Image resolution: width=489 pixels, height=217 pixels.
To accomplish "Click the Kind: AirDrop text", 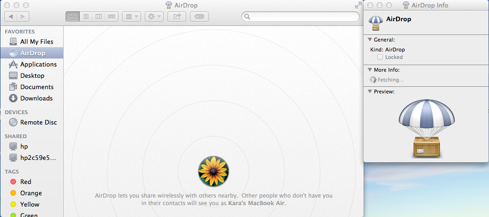I will [x=387, y=50].
